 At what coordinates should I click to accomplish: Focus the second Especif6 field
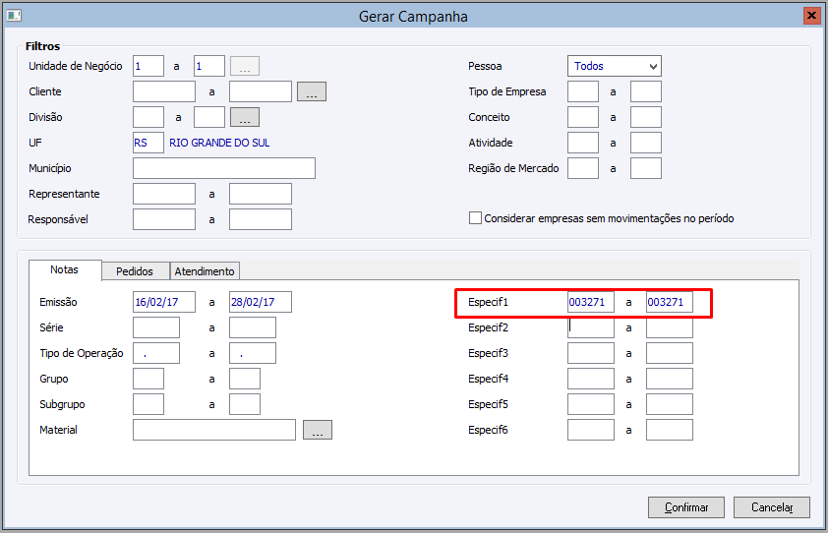(670, 430)
